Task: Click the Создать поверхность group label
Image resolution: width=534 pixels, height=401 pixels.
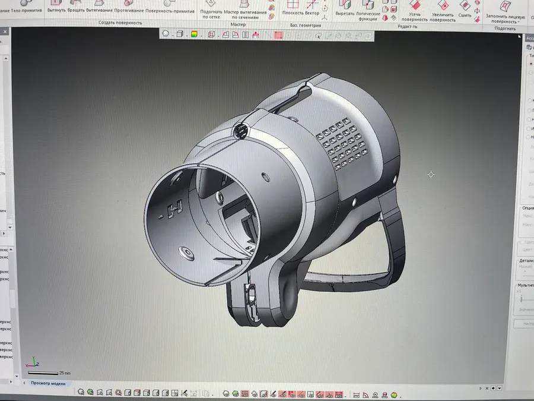Action: (x=120, y=23)
